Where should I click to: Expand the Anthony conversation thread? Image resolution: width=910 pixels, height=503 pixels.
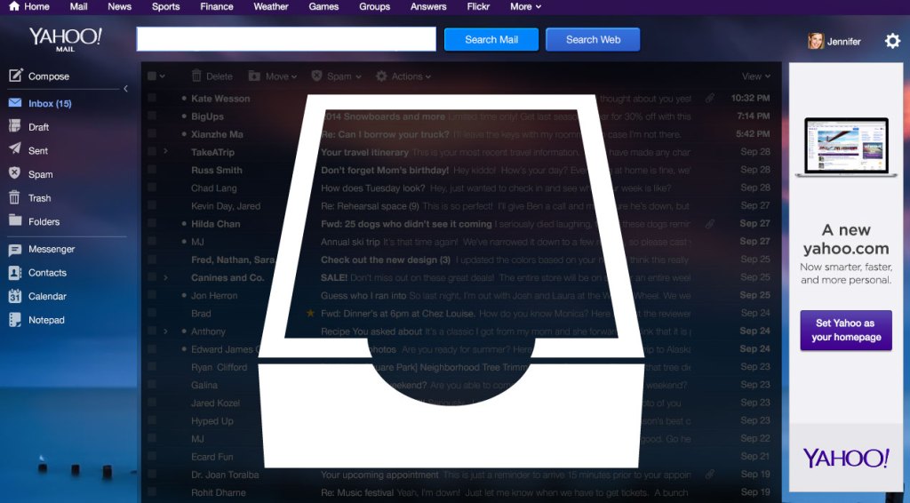point(165,331)
